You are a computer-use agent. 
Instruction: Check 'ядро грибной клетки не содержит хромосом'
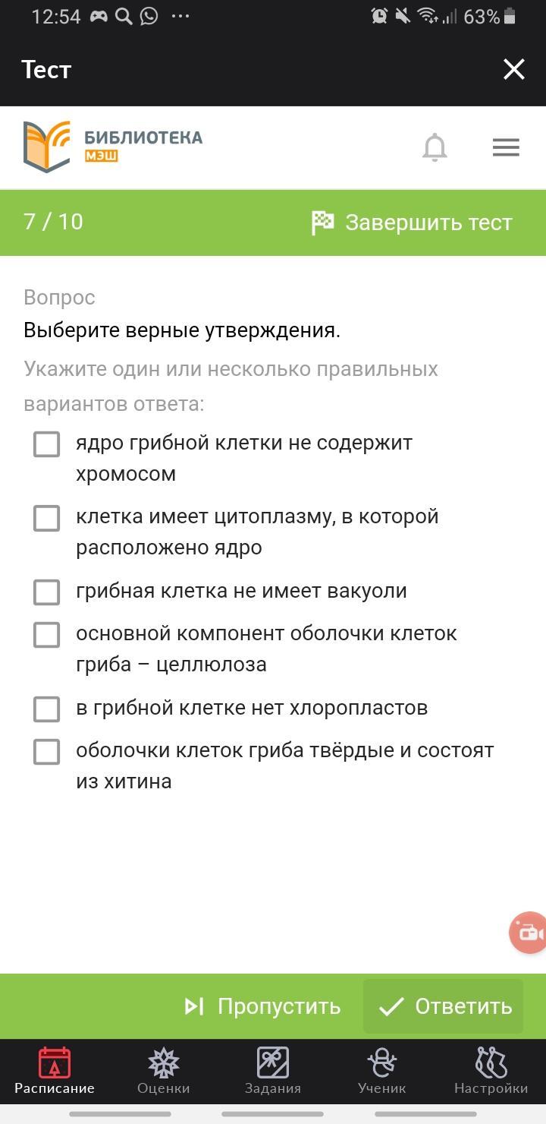[47, 444]
